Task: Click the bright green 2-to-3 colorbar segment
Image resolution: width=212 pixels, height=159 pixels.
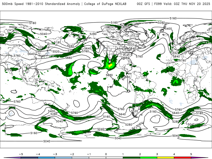Action: pyautogui.click(x=148, y=158)
